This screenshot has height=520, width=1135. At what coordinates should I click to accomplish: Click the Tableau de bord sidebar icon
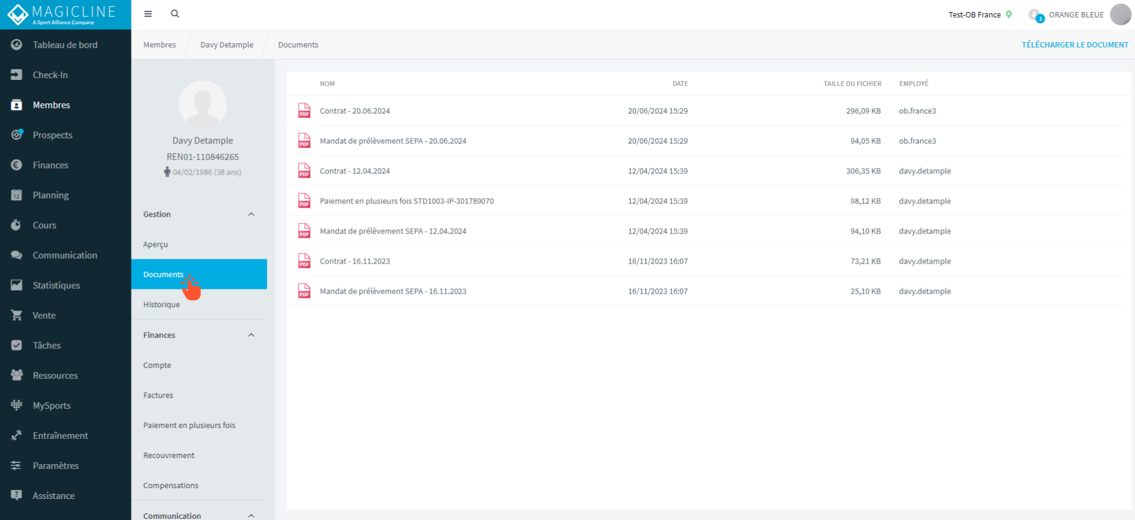[x=16, y=44]
